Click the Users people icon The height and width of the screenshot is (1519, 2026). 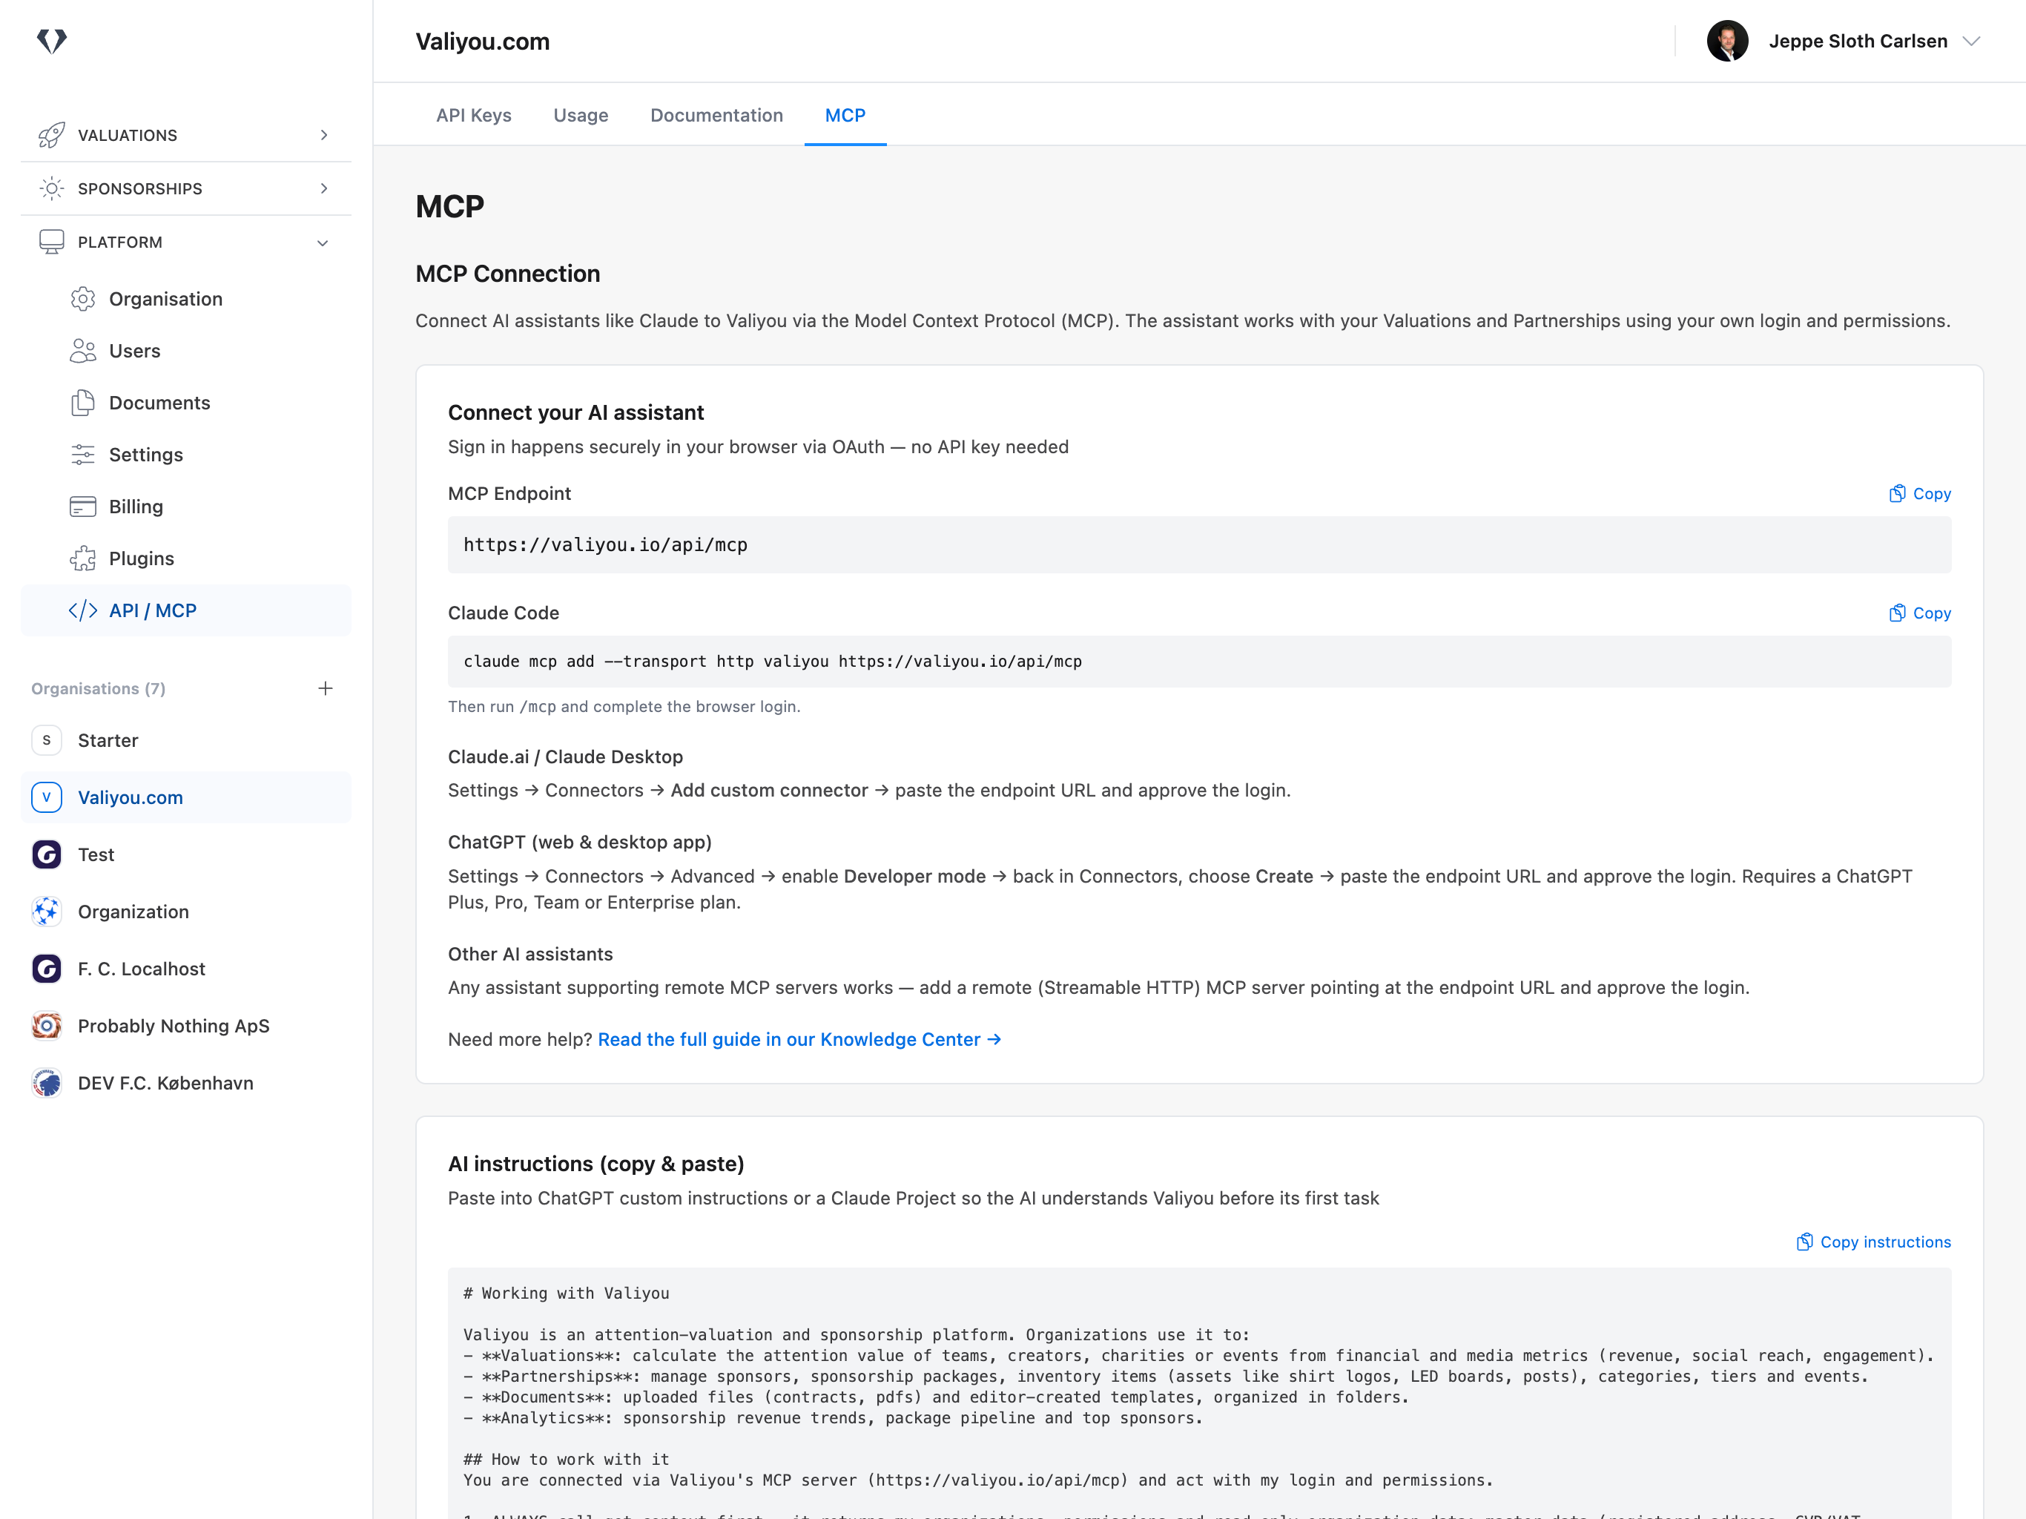pyautogui.click(x=82, y=351)
